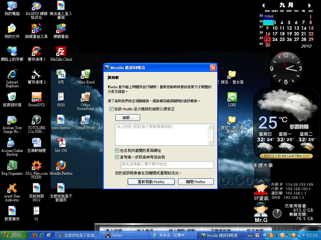Open the 01 notepad file
321x240 pixels.
tap(36, 214)
